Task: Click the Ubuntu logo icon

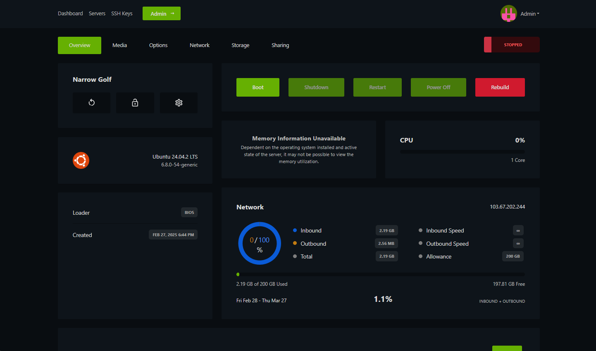Action: (x=81, y=160)
